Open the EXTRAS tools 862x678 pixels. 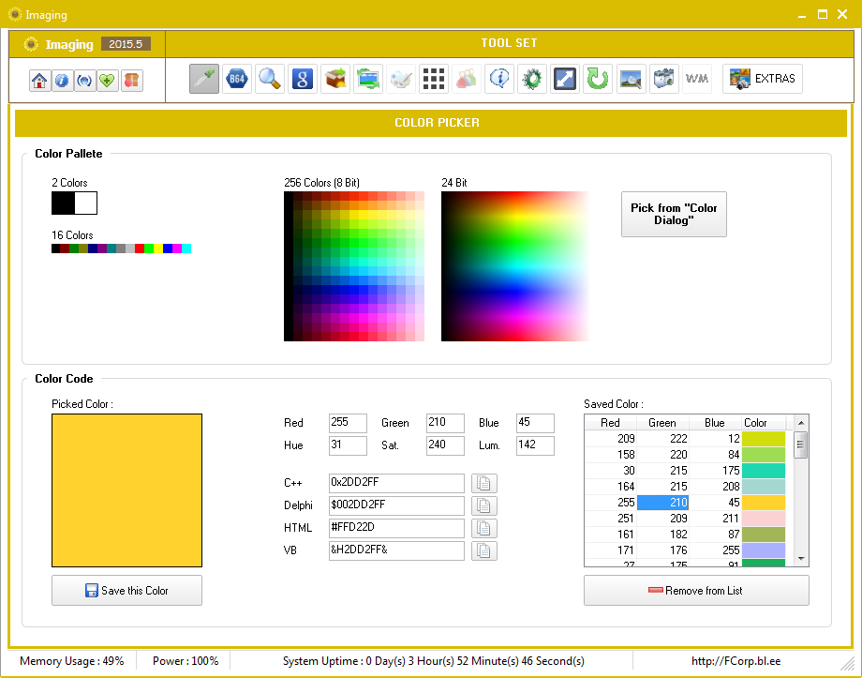[x=763, y=79]
